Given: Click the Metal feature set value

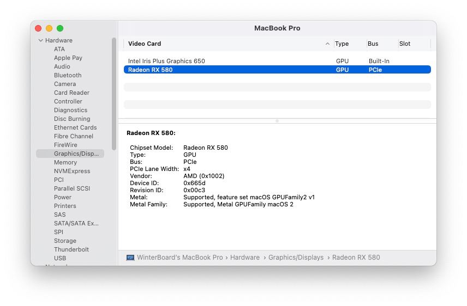Looking at the screenshot, I should [249, 198].
